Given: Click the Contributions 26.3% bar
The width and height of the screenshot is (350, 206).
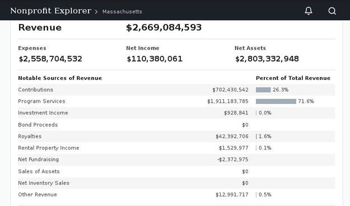Looking at the screenshot, I should [263, 90].
